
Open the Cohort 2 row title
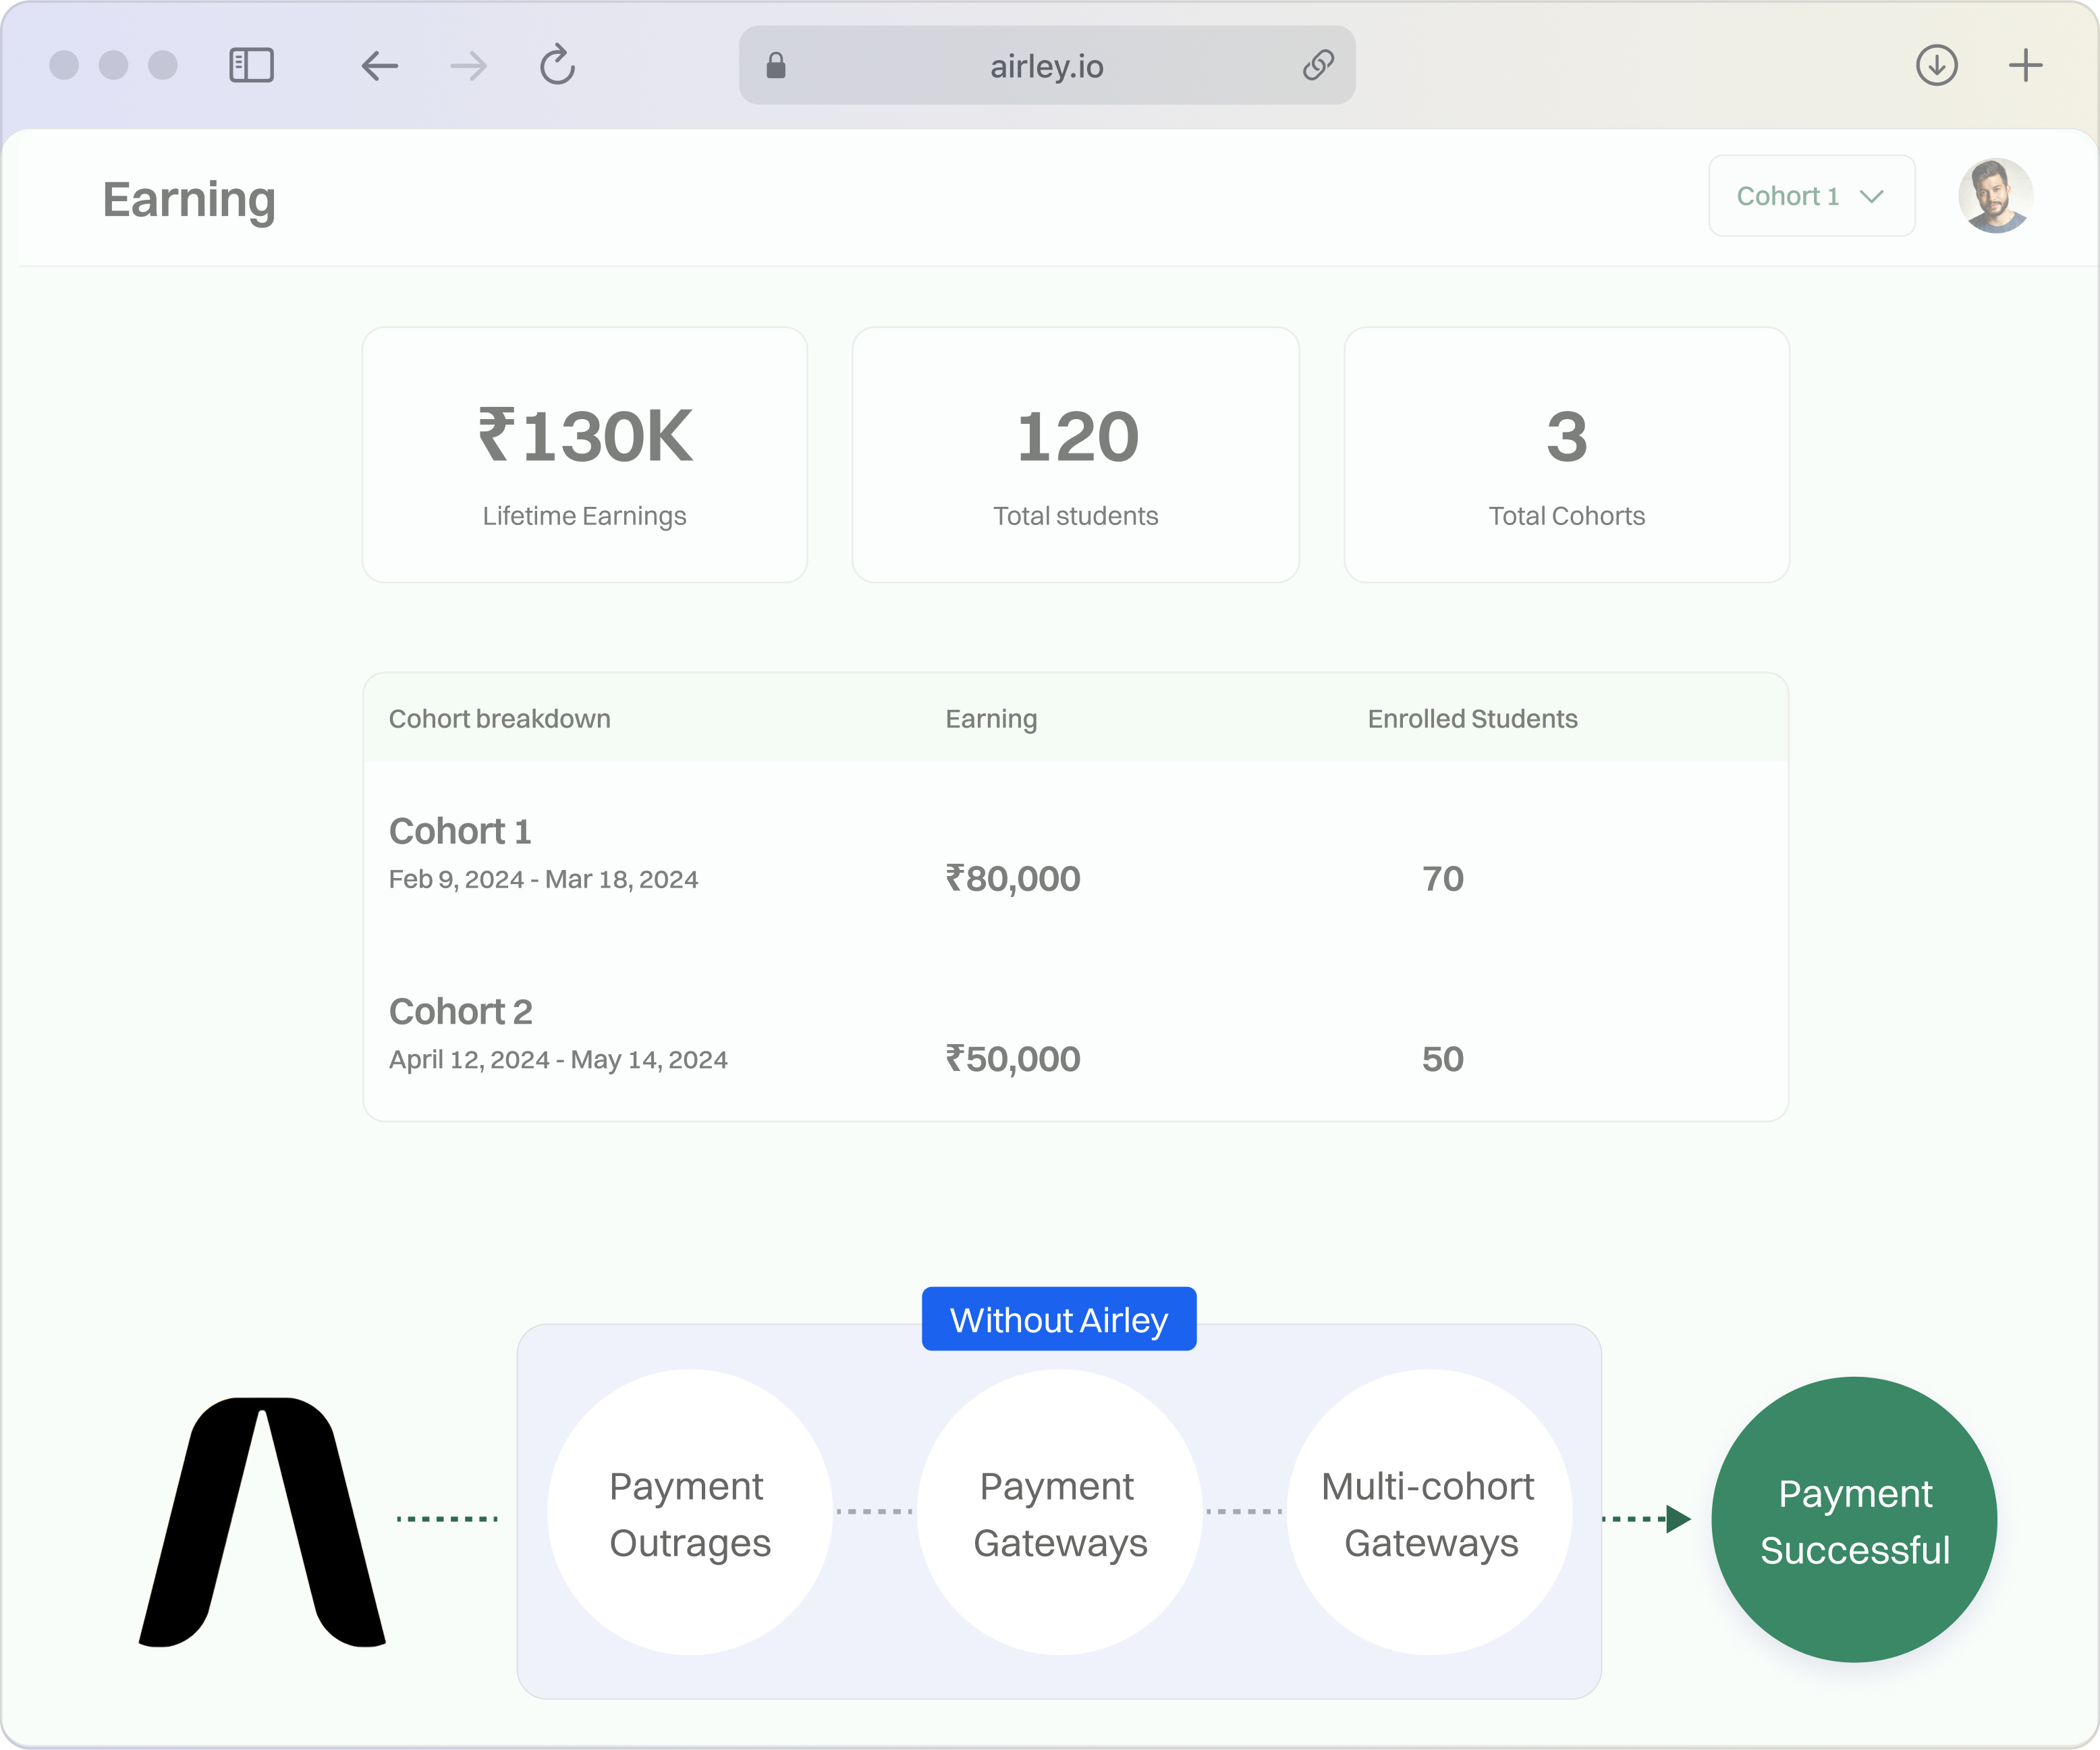(461, 1012)
